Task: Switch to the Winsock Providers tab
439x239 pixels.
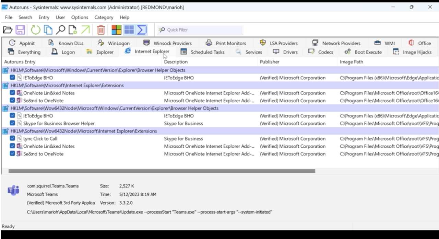Action: (x=168, y=43)
